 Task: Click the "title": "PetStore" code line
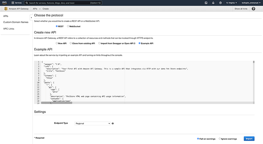tap(56, 71)
